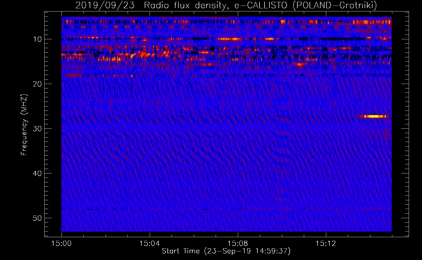Click the 30 MHz frequency tick label
Viewport: 422px width, 260px height.
[38, 129]
